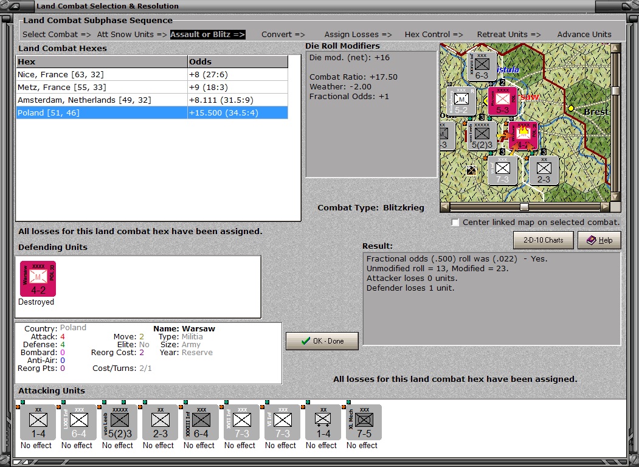Image resolution: width=639 pixels, height=467 pixels.
Task: Click the Assign Losses subphase
Action: tap(358, 35)
